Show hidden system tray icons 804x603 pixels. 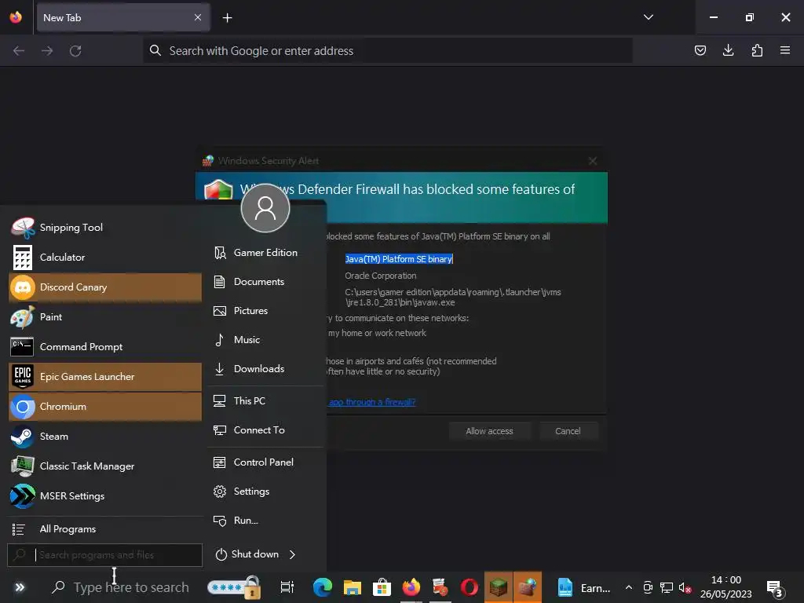[x=629, y=587]
